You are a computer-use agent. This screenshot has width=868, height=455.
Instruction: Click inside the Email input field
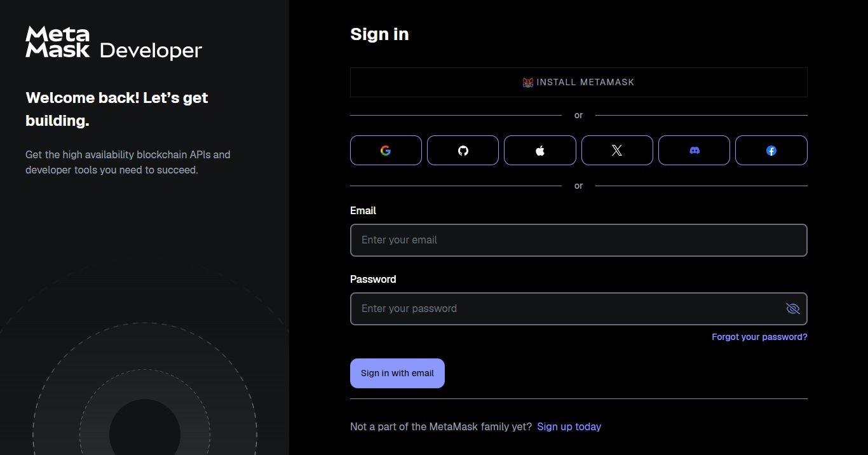pos(578,240)
